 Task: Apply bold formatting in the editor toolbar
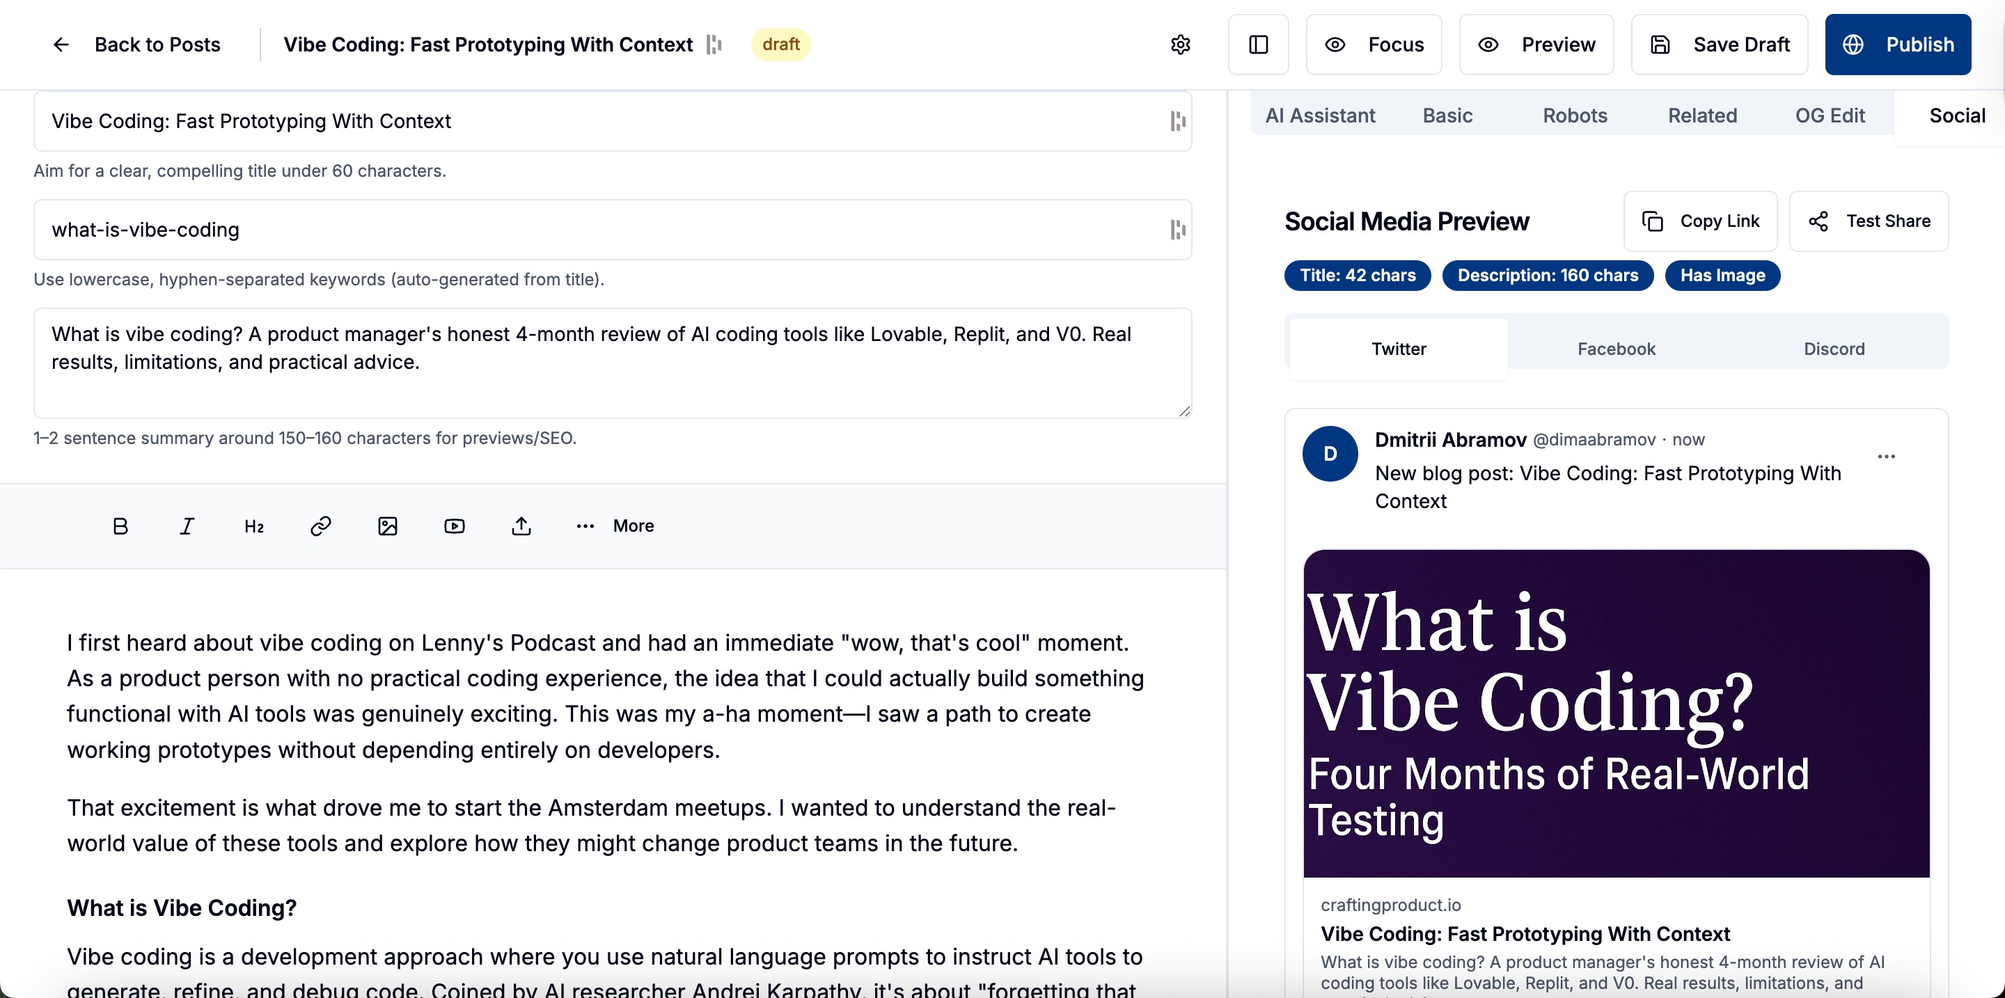point(120,526)
